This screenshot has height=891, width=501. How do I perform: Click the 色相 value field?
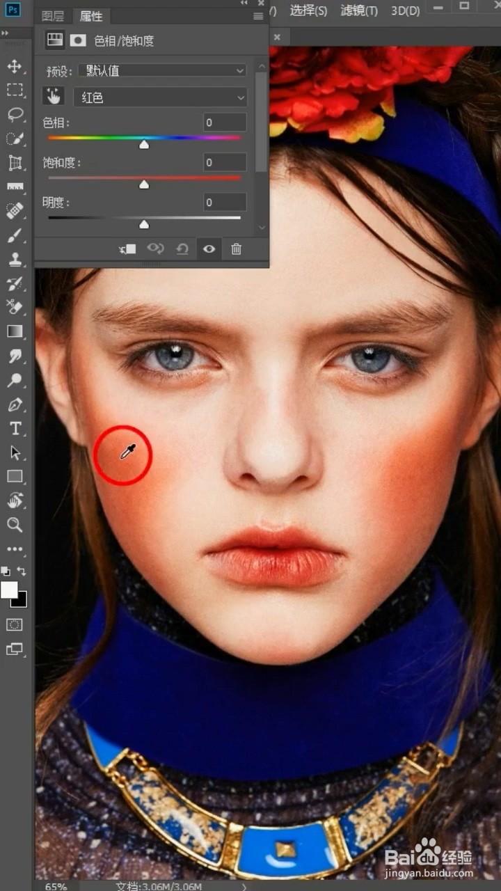(x=225, y=123)
